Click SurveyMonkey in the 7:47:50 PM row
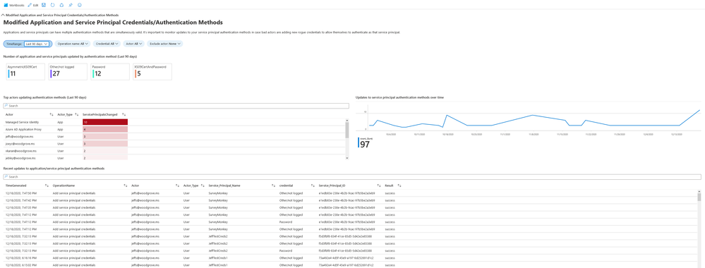The image size is (705, 268). pos(218,193)
